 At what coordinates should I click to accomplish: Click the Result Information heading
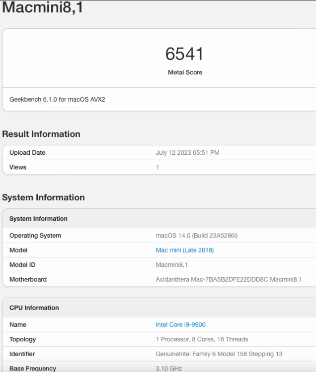(x=41, y=134)
